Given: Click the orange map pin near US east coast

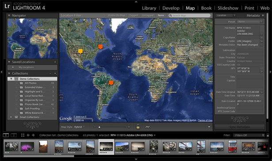Looking at the screenshot, I should tap(100, 47).
